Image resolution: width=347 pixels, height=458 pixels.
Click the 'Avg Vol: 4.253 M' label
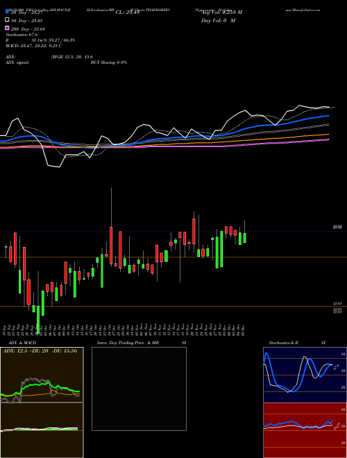(221, 12)
